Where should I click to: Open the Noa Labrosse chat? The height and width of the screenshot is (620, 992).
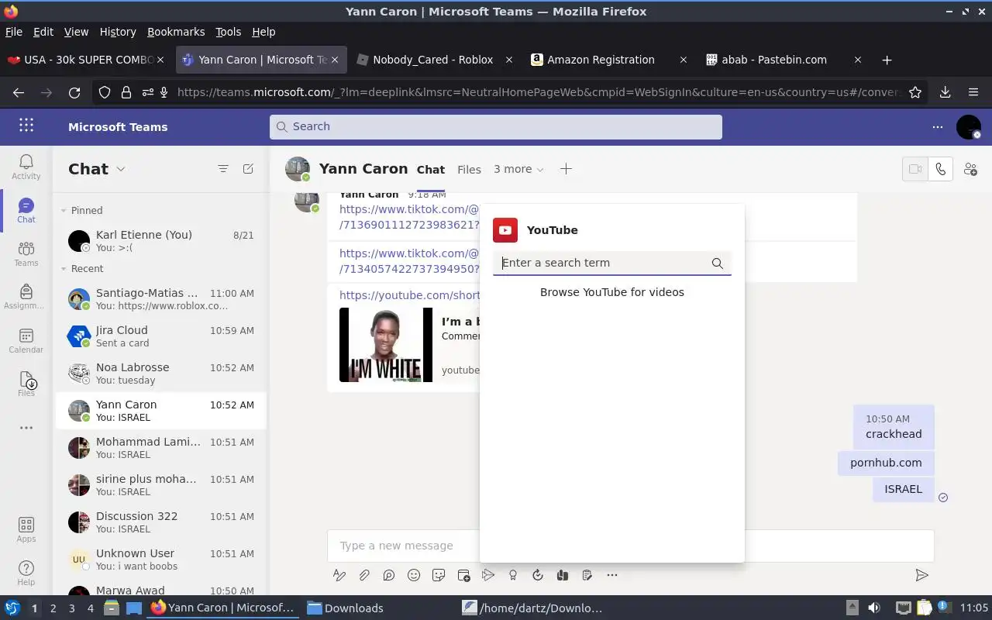[x=160, y=374]
